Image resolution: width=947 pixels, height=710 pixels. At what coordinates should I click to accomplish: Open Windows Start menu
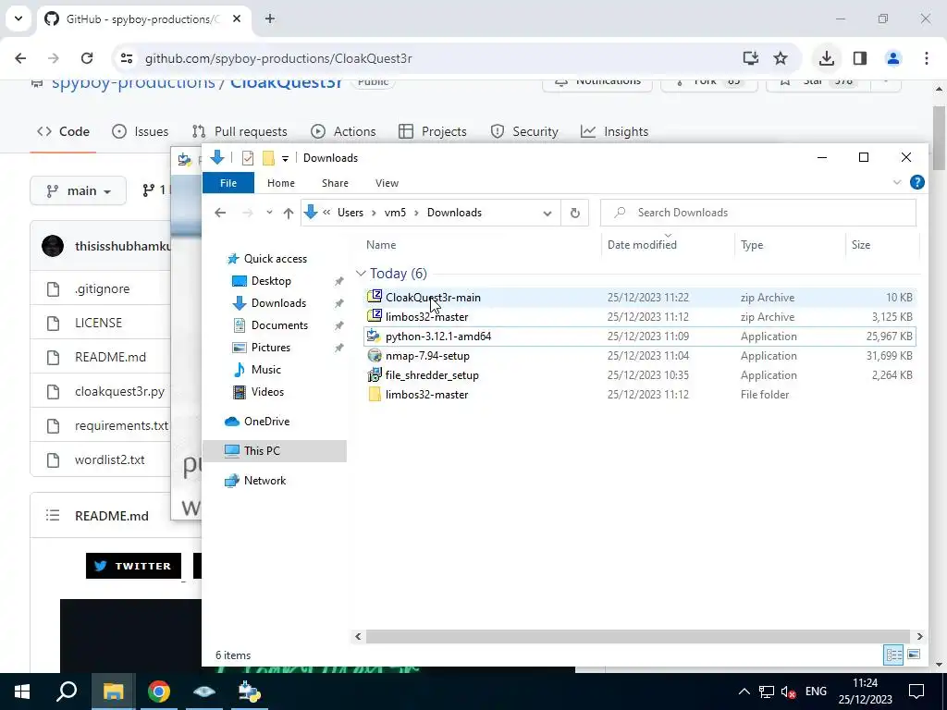pos(22,692)
